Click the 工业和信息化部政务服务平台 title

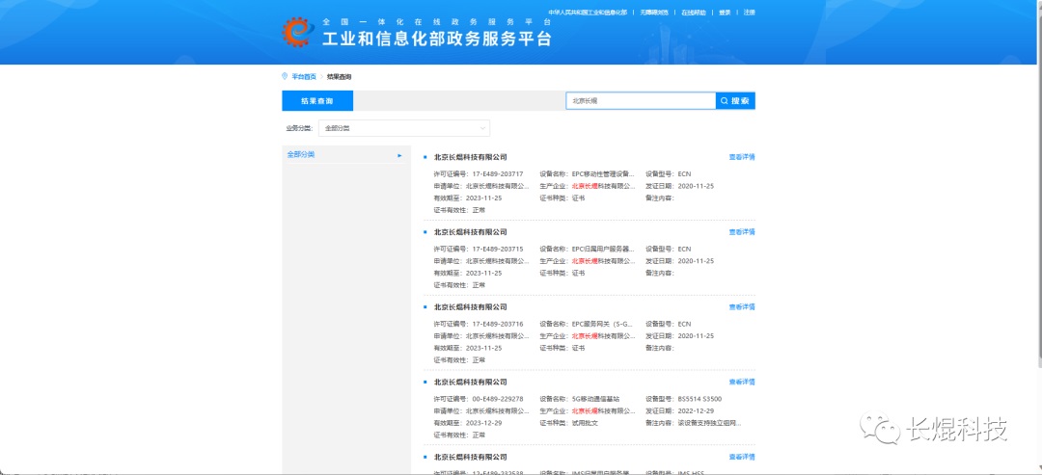click(437, 40)
